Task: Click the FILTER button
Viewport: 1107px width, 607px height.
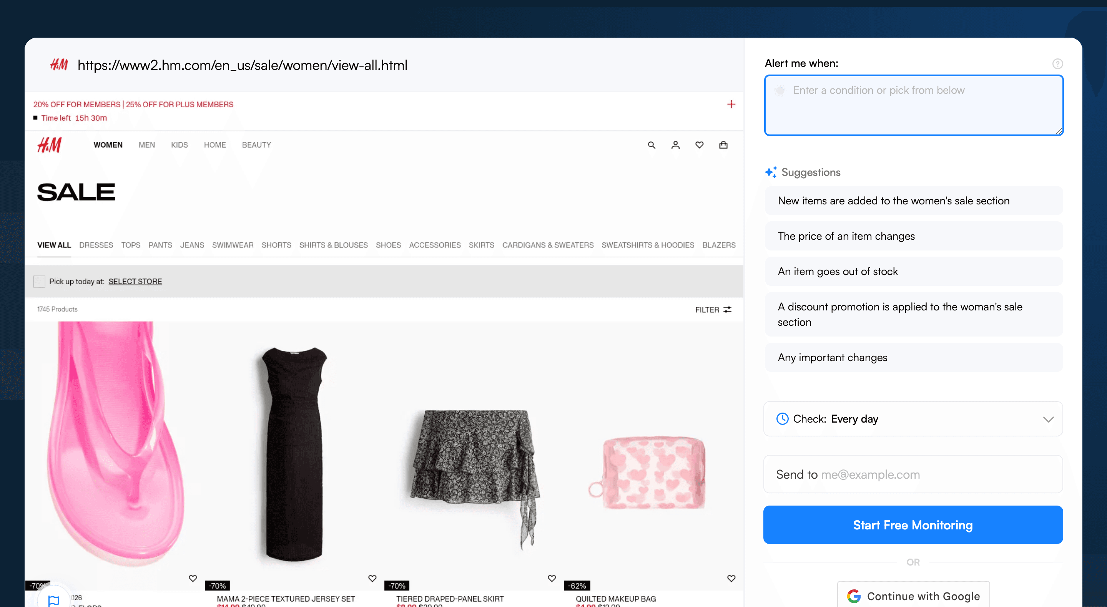Action: pos(713,310)
